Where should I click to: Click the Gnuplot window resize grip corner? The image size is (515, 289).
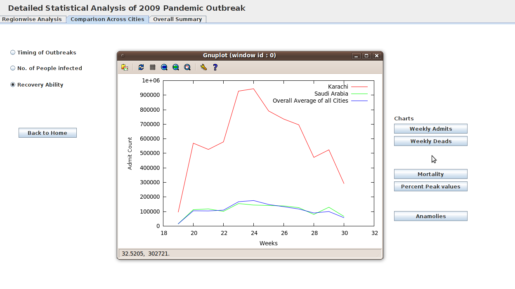point(379,256)
